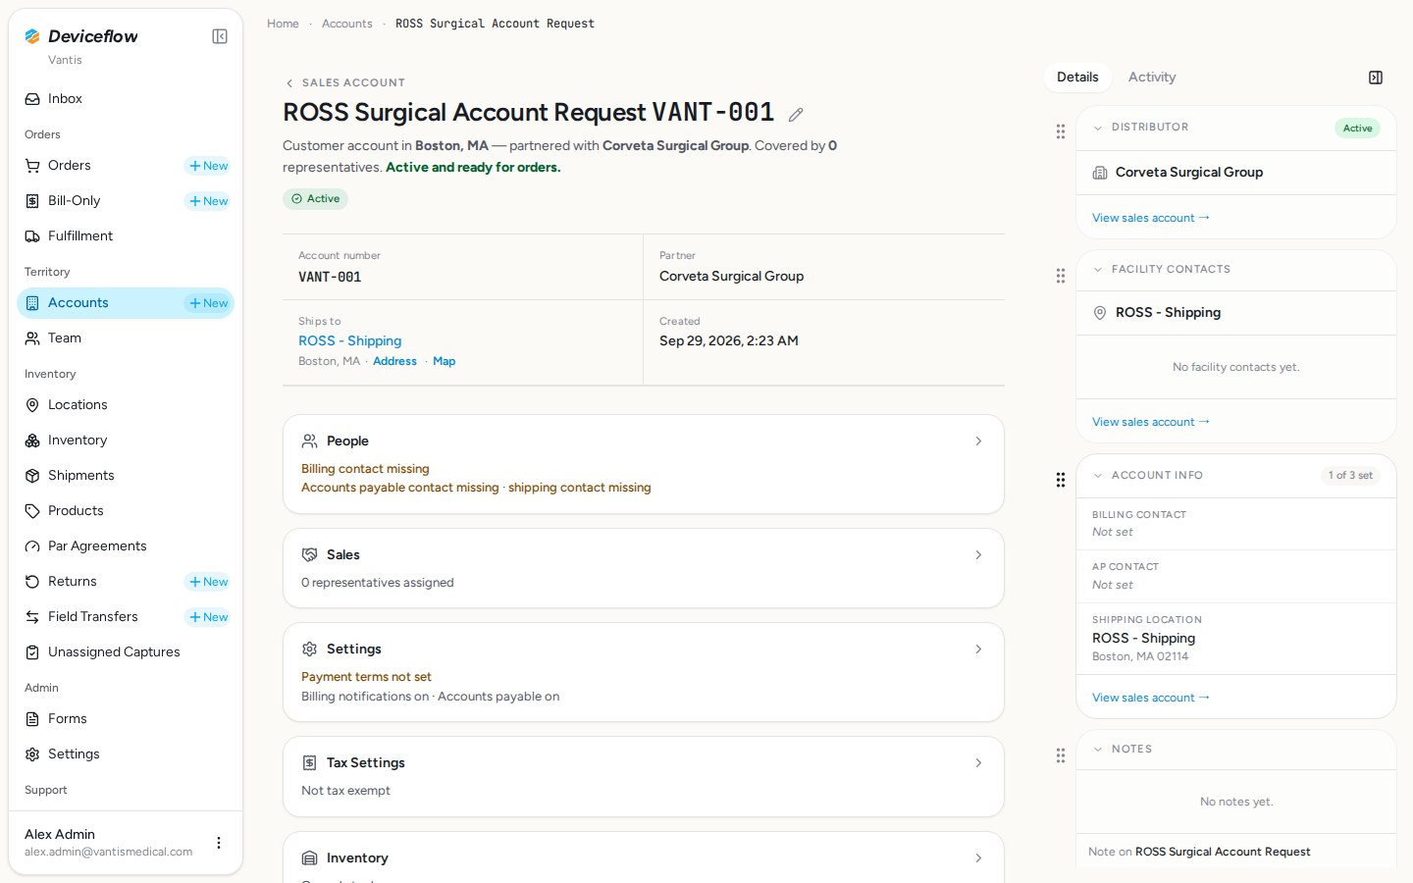This screenshot has width=1413, height=883.
Task: Open user menu next to Alex Admin
Action: (219, 843)
